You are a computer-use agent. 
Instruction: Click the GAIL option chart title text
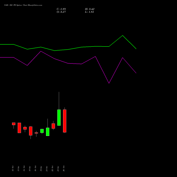click(23, 5)
